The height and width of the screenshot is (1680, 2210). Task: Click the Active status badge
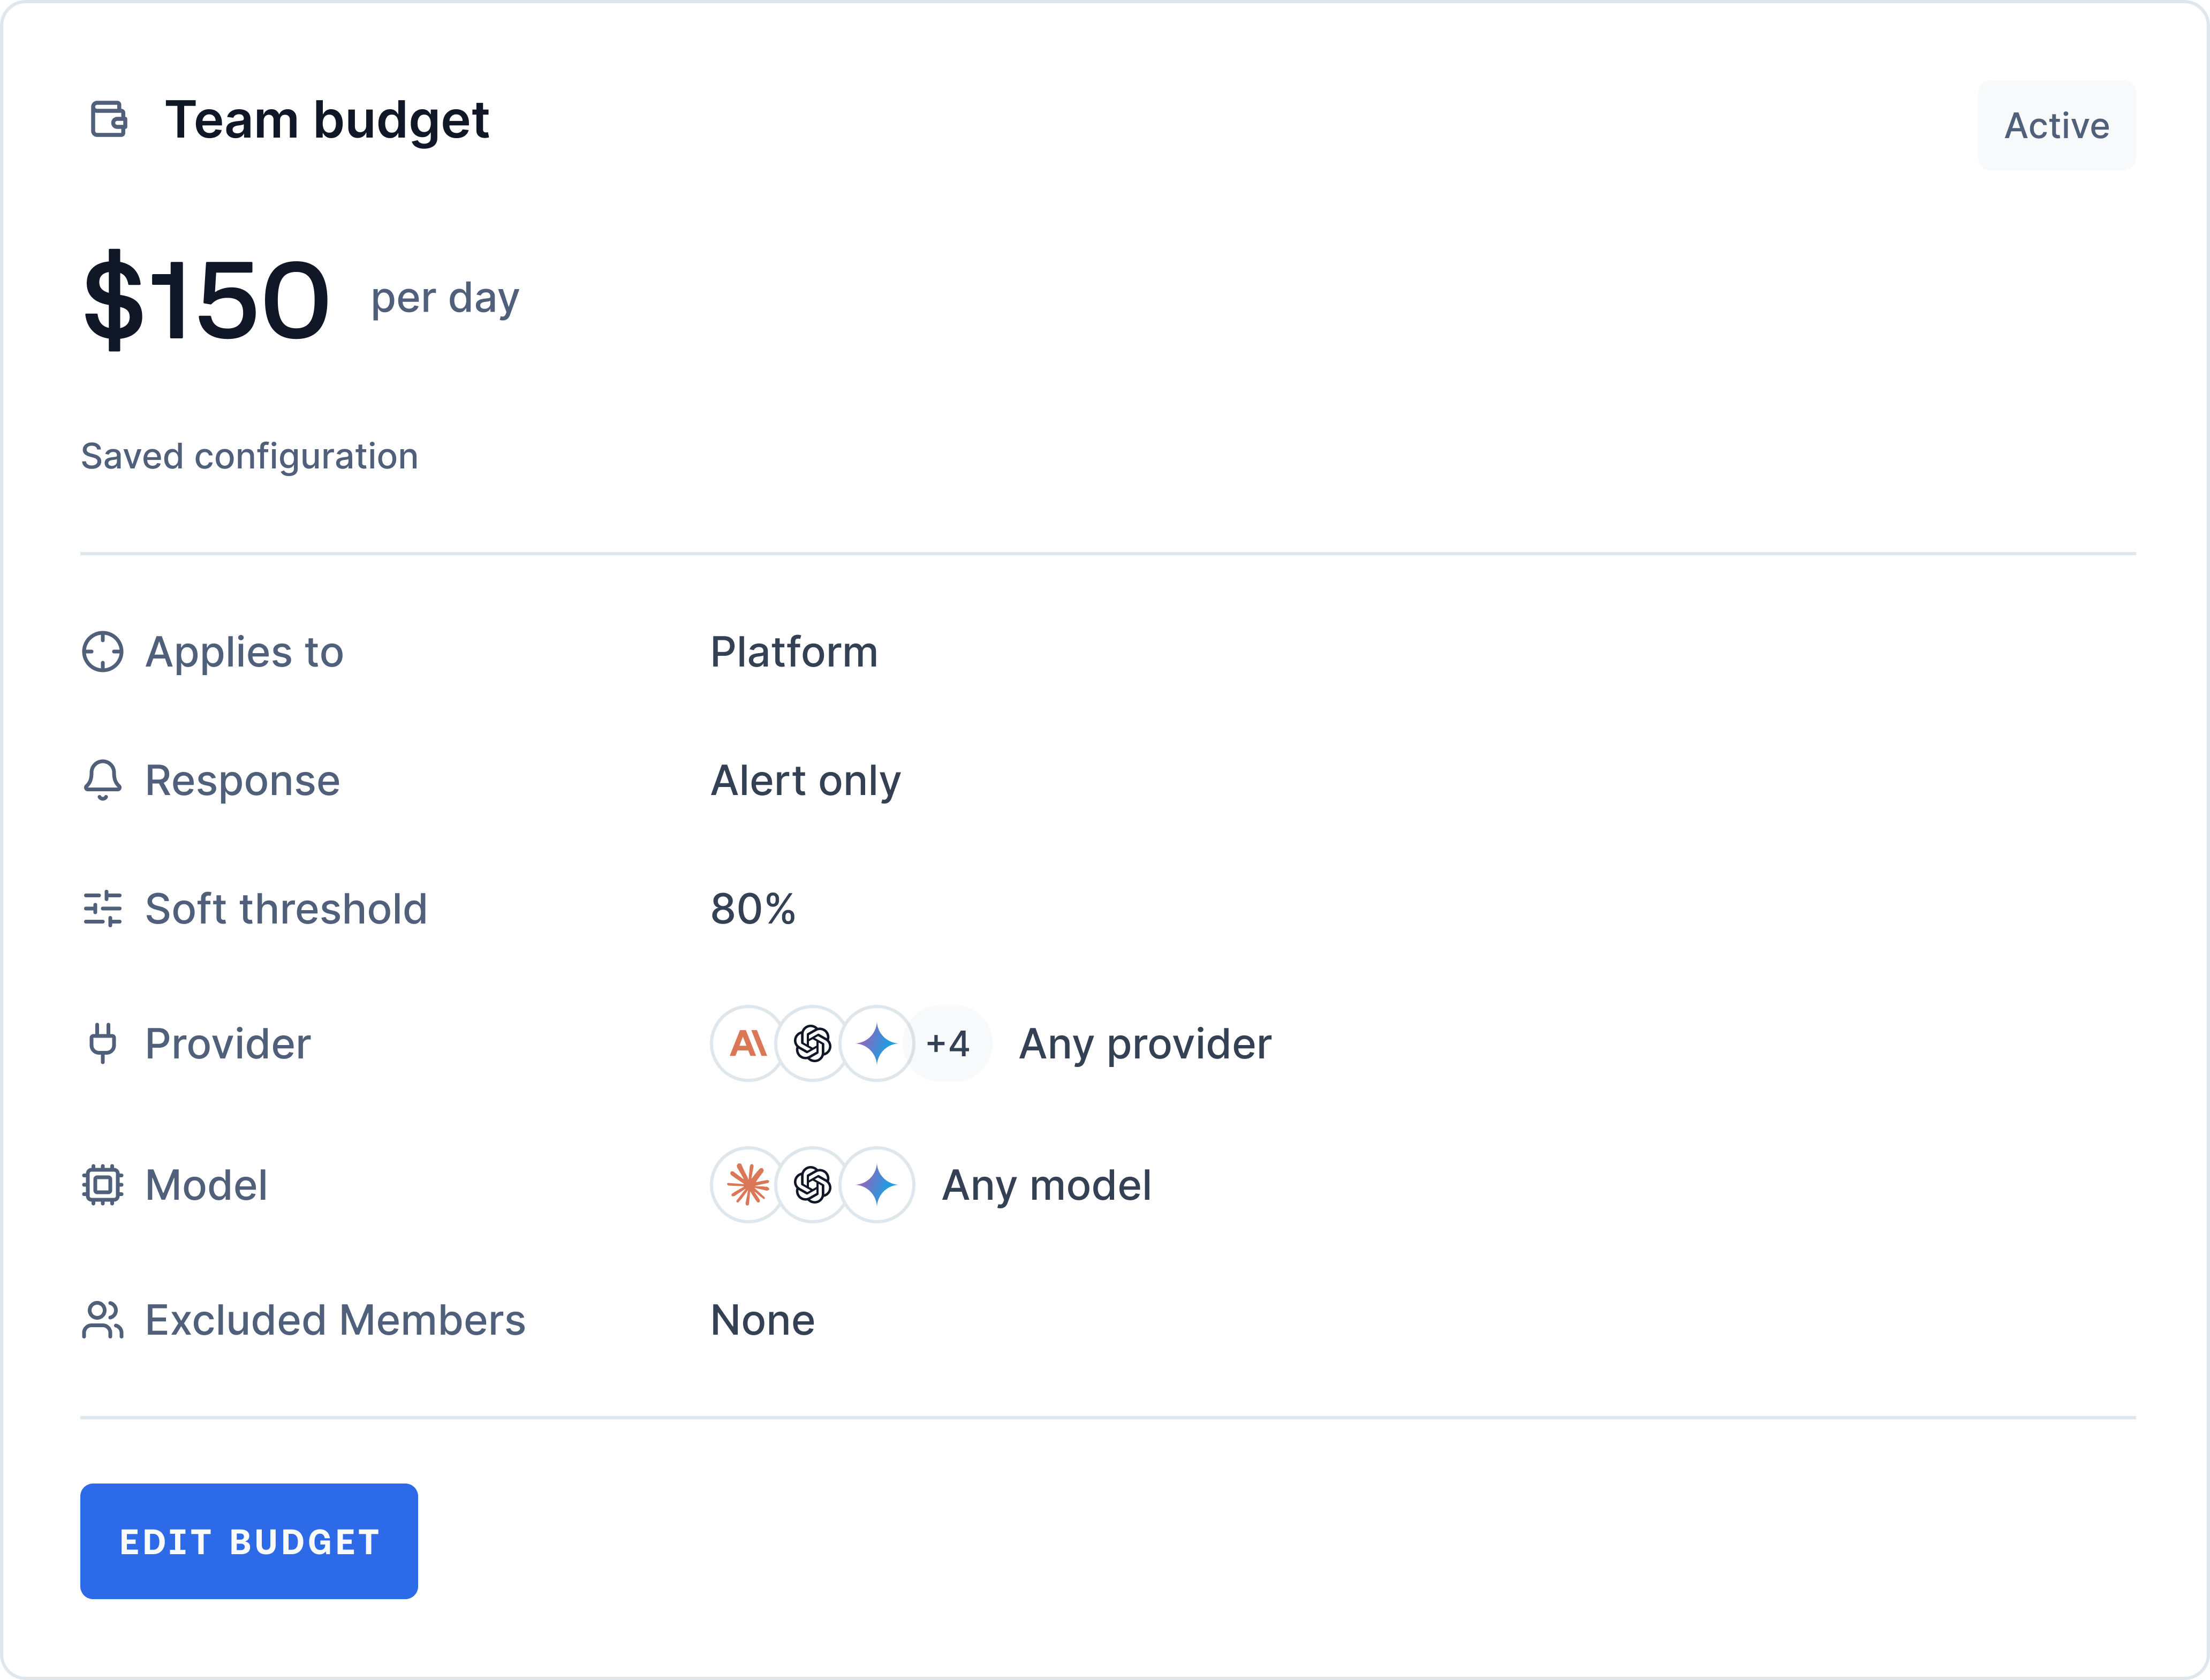pos(2056,125)
